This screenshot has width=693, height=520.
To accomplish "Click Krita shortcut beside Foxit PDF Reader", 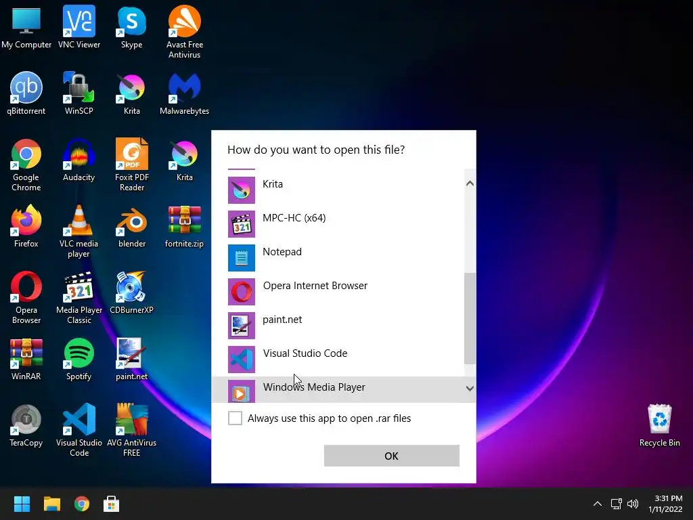I will pos(184,160).
